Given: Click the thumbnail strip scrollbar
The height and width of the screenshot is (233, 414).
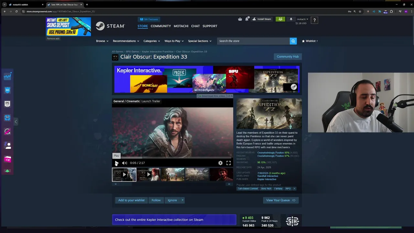Looking at the screenshot, I should coord(172,184).
